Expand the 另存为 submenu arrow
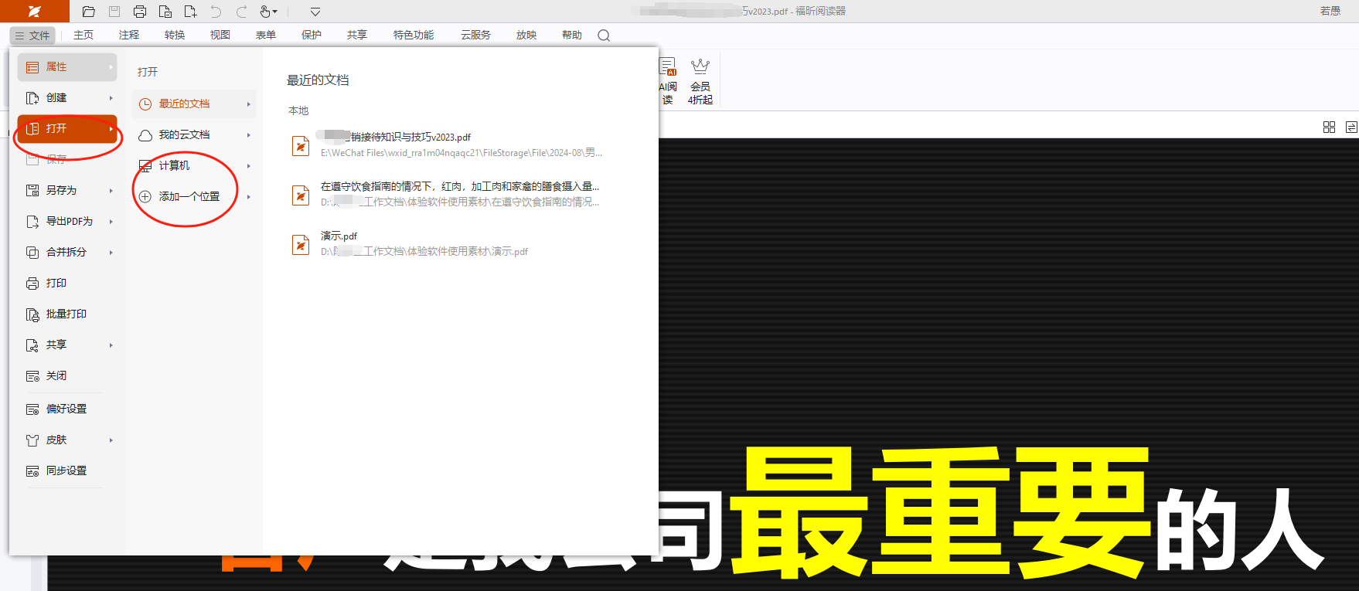This screenshot has height=591, width=1359. 111,191
